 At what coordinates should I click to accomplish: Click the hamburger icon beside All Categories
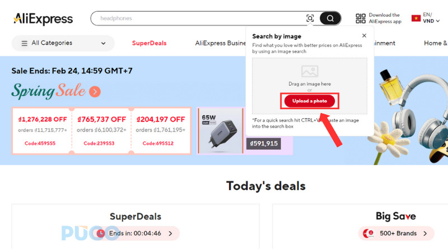pos(24,43)
